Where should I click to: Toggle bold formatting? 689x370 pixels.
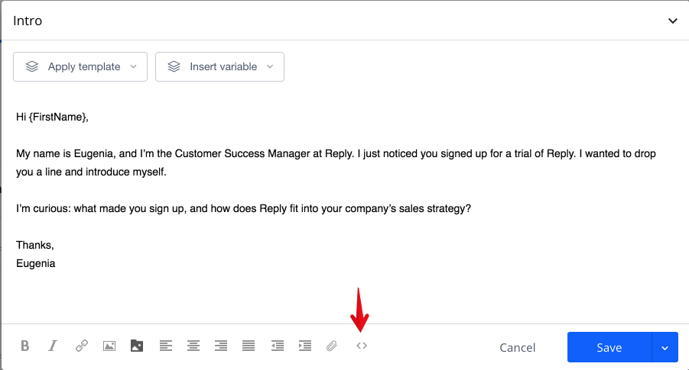point(24,346)
